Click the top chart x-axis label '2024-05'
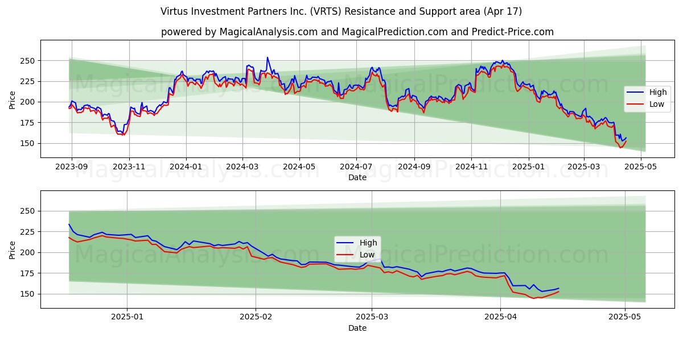 [299, 167]
